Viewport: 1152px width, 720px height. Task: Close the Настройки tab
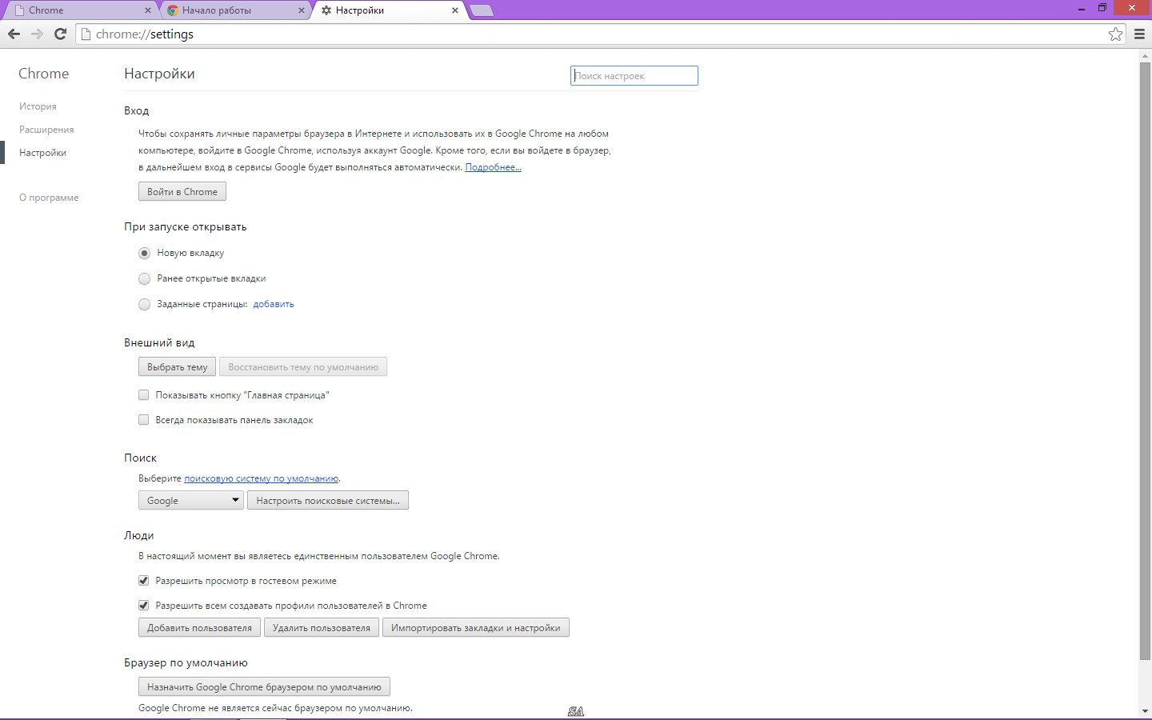pos(455,10)
